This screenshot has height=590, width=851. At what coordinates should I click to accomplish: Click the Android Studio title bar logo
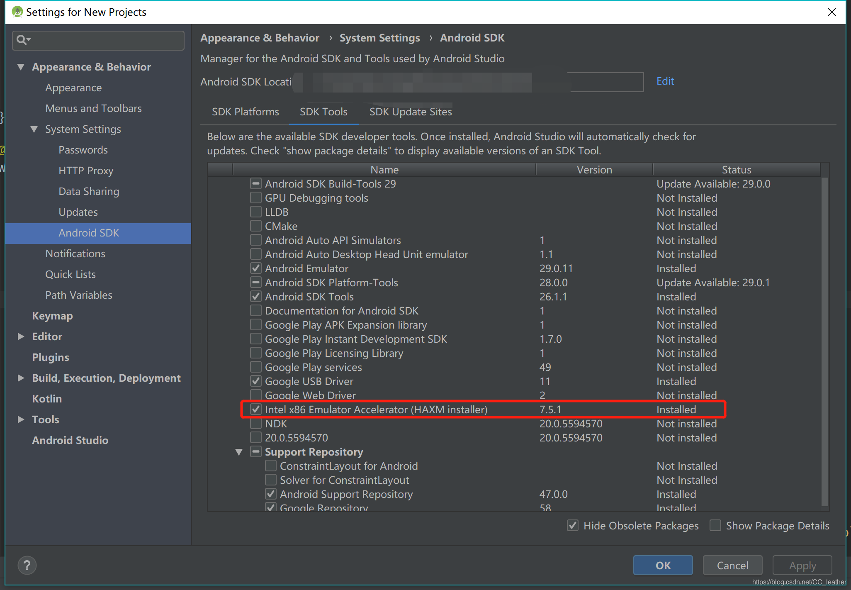(17, 12)
